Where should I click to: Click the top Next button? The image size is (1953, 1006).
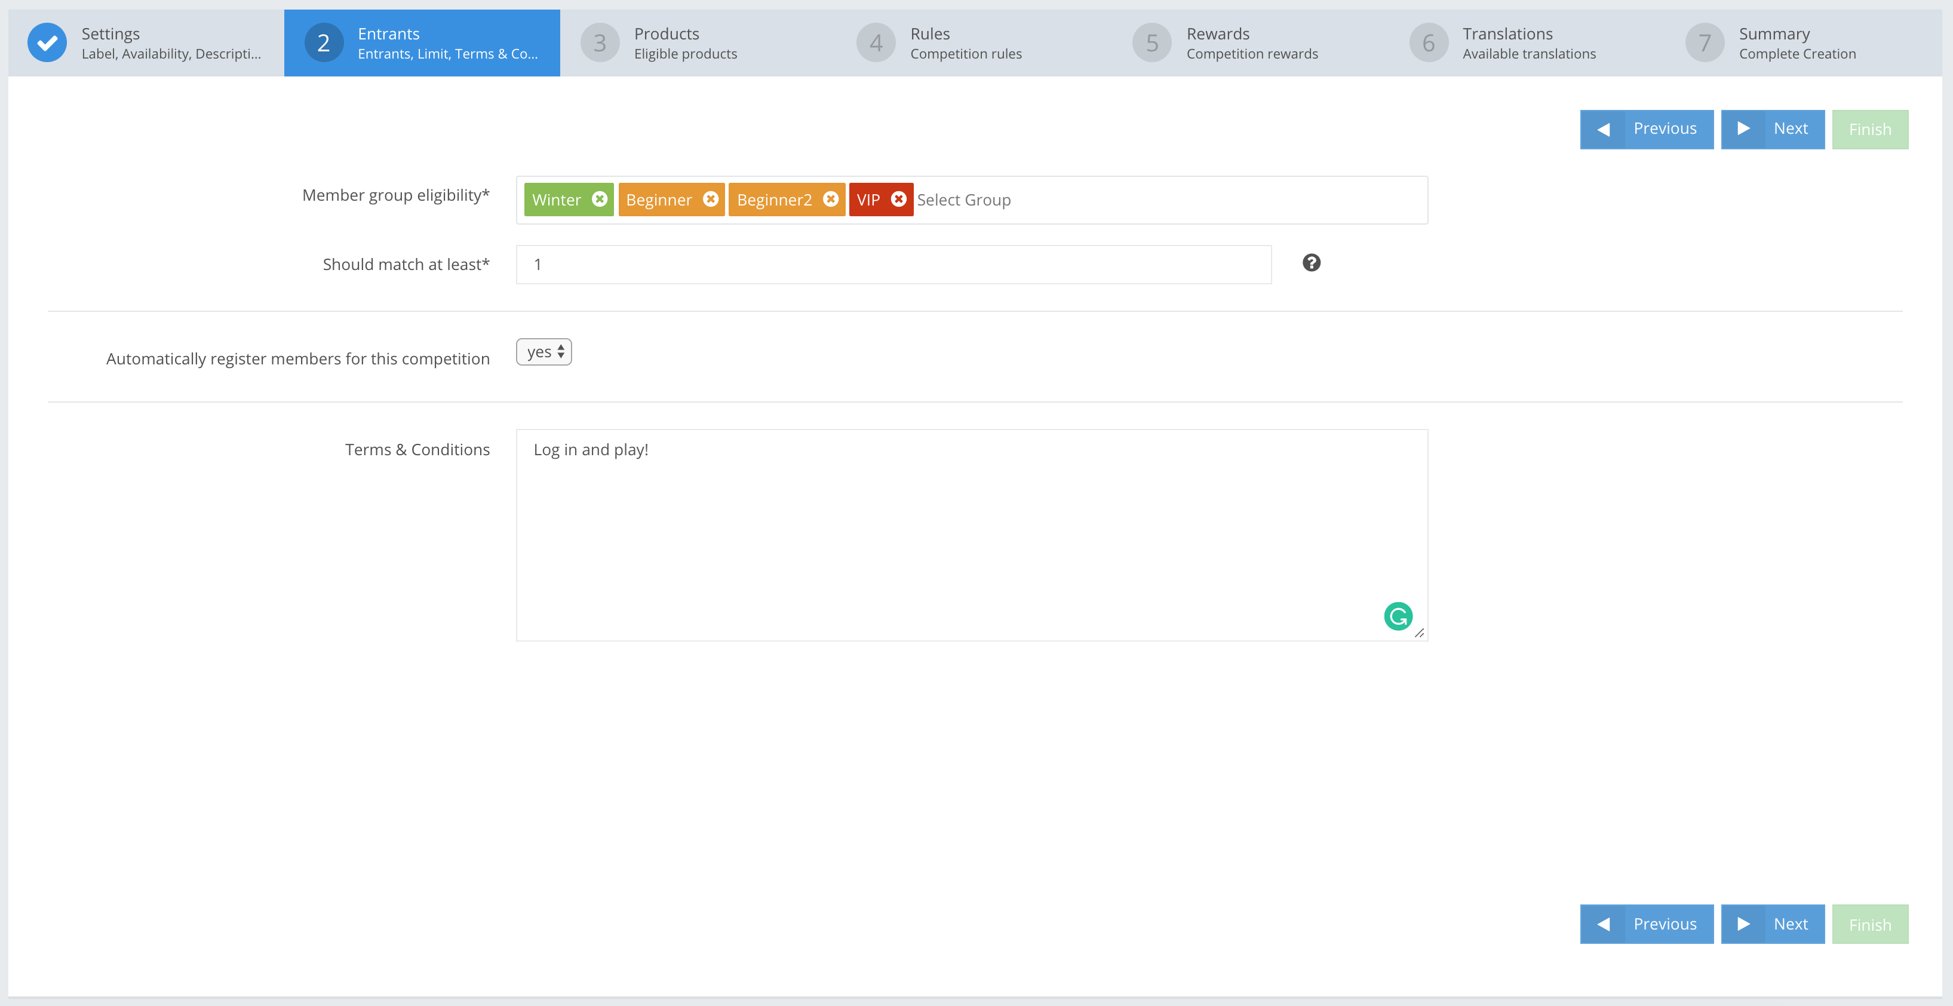(x=1772, y=129)
